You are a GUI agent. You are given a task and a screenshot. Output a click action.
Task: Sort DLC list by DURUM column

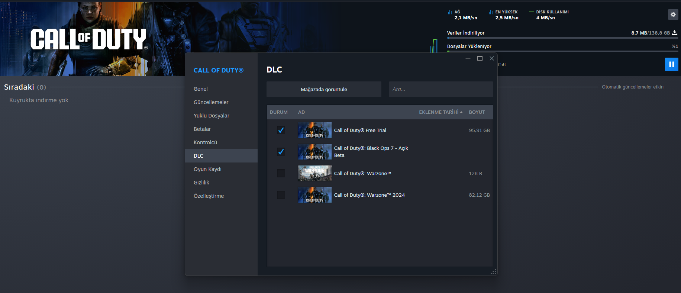(279, 112)
